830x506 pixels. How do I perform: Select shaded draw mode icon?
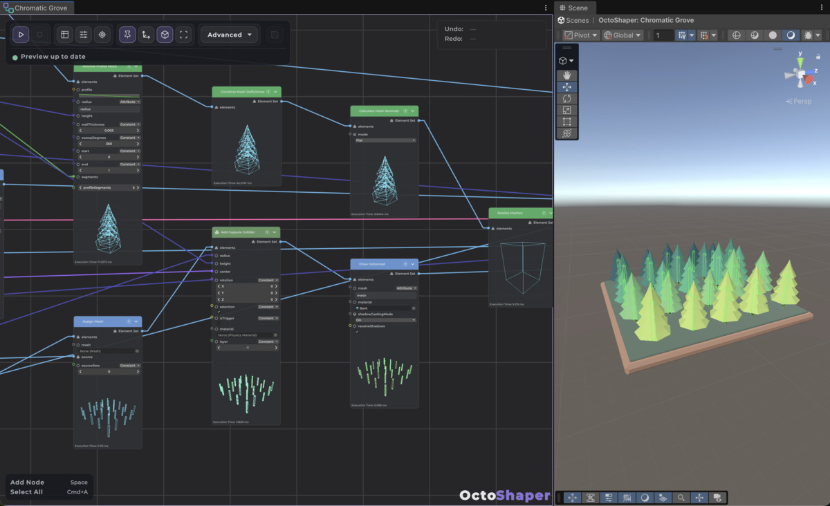click(x=791, y=35)
